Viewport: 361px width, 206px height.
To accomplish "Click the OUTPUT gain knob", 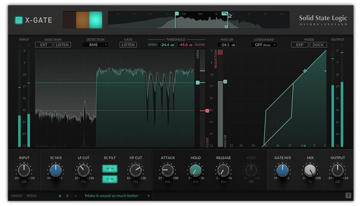I will 338,170.
